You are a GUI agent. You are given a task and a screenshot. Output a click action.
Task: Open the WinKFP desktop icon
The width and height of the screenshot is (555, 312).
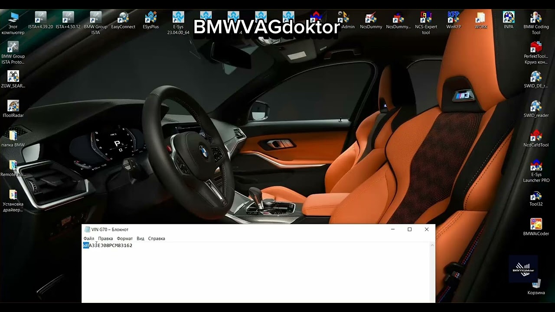point(454,20)
